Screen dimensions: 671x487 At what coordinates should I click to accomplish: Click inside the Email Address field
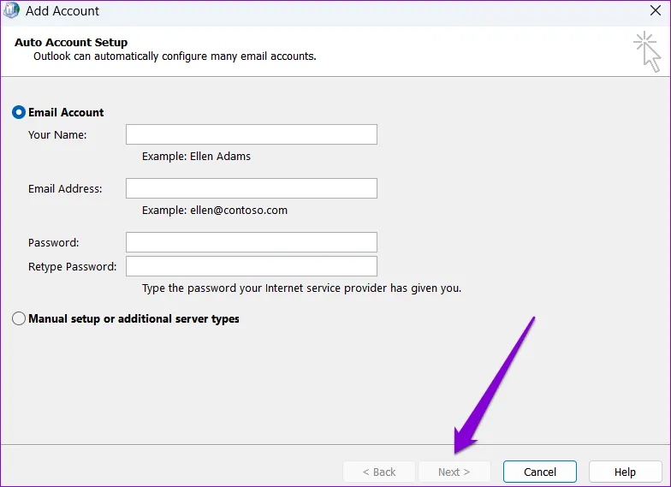tap(251, 188)
